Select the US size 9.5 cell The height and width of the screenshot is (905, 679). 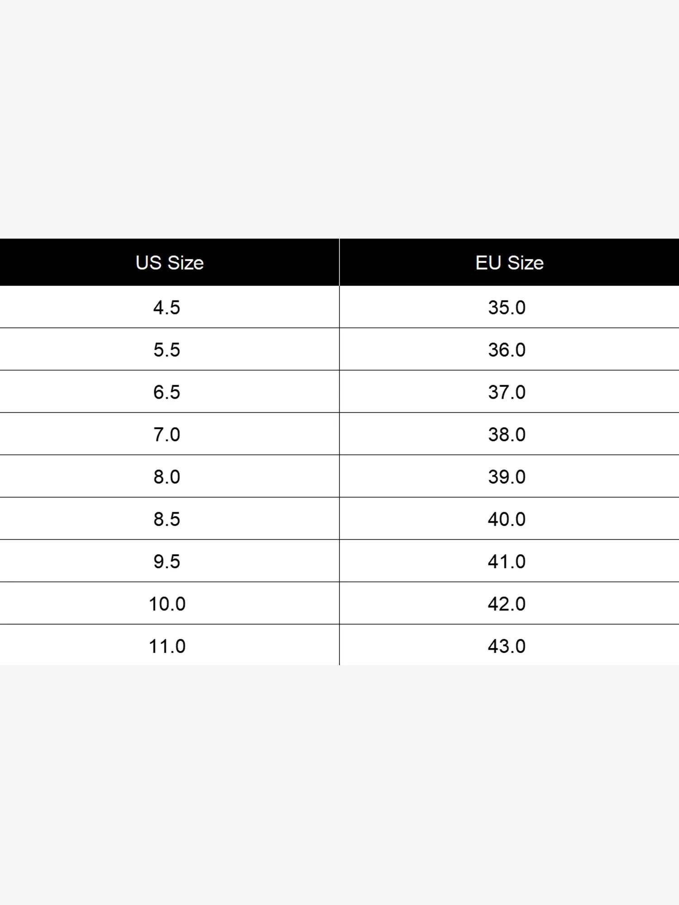click(167, 561)
